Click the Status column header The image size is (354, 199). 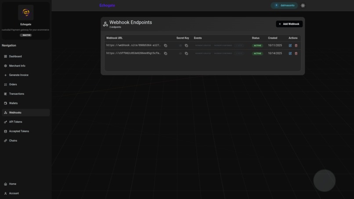point(256,38)
